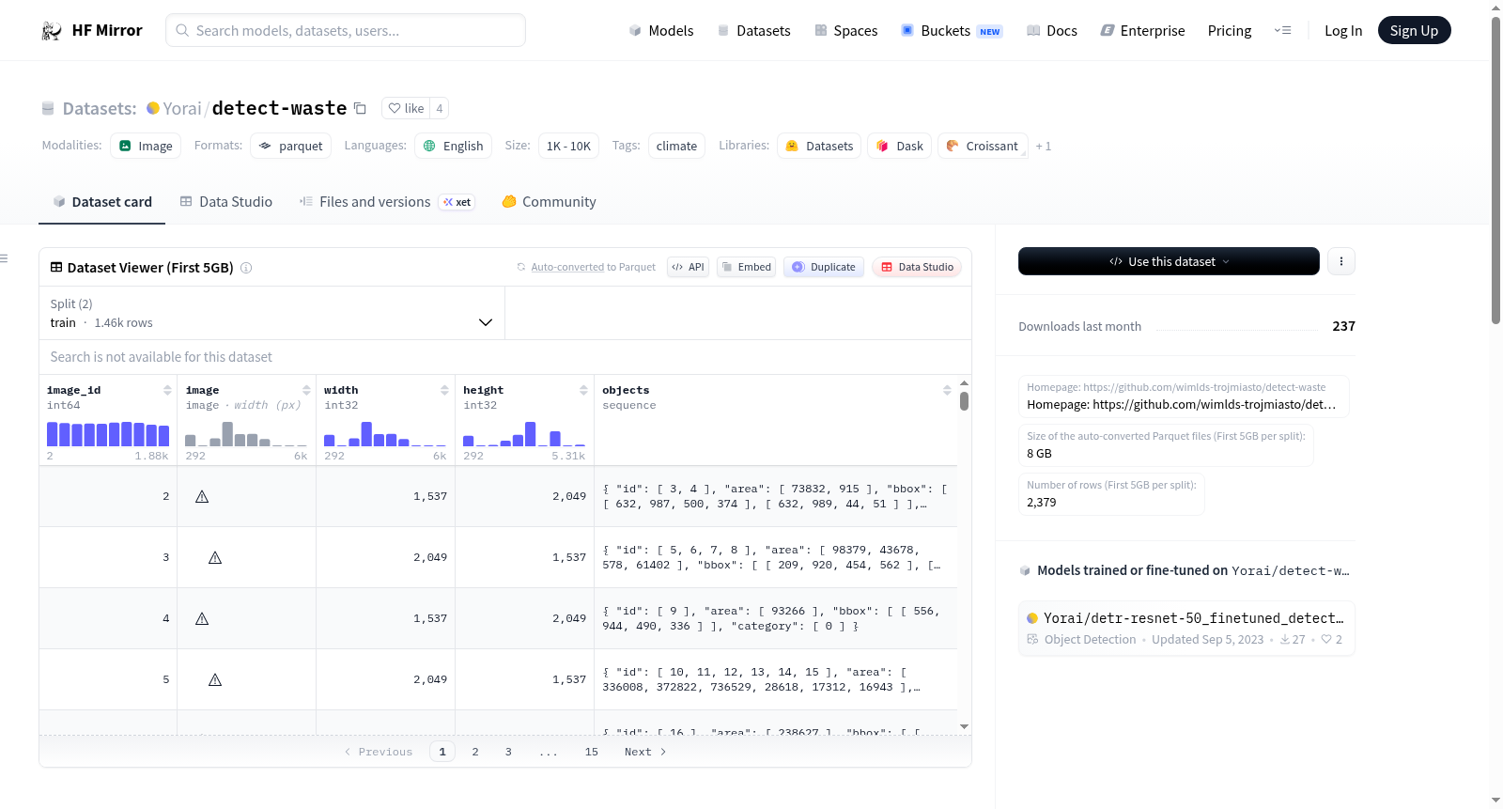The image size is (1503, 809).
Task: Switch to the Data Studio tab
Action: click(x=226, y=202)
